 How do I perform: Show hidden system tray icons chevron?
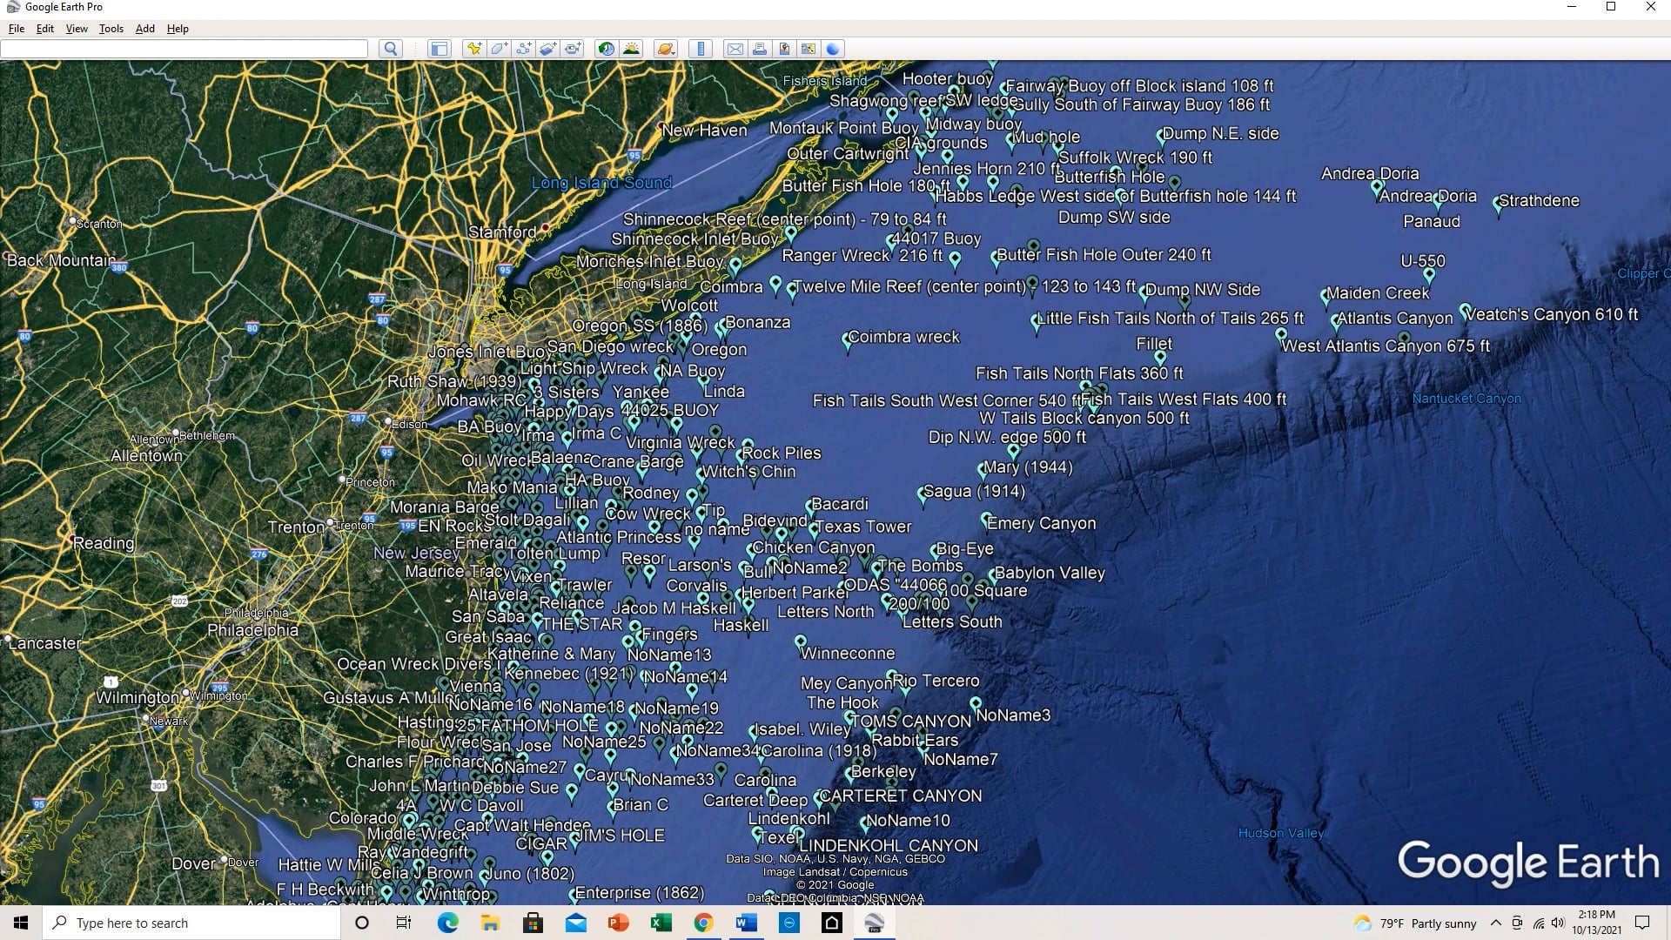[1495, 923]
